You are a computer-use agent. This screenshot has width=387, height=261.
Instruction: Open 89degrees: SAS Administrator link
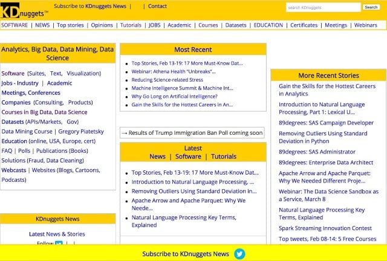[317, 152]
